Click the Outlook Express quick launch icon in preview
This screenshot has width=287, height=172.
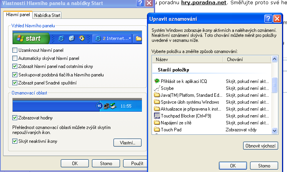pos(72,38)
